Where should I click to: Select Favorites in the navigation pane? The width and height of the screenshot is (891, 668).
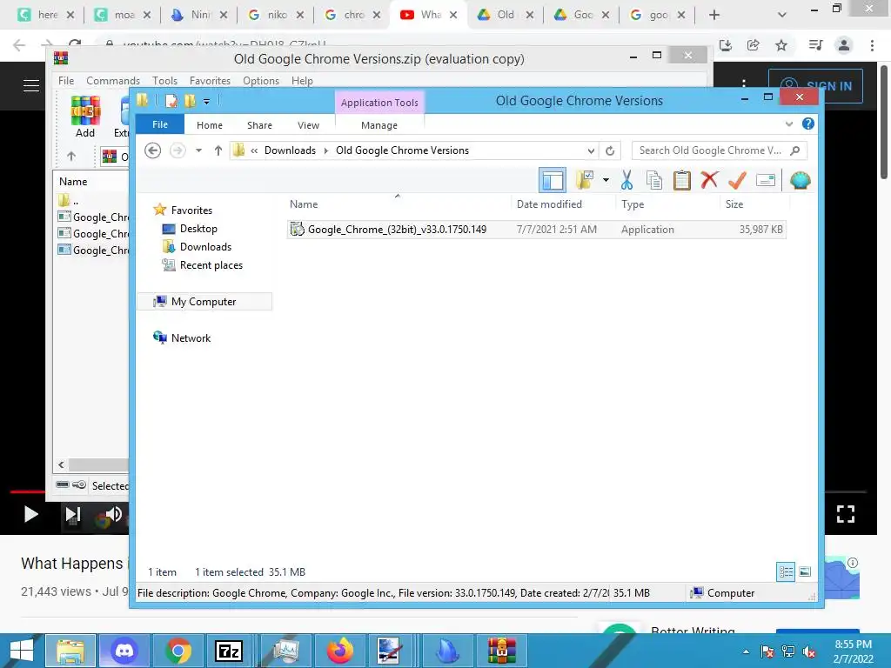191,210
